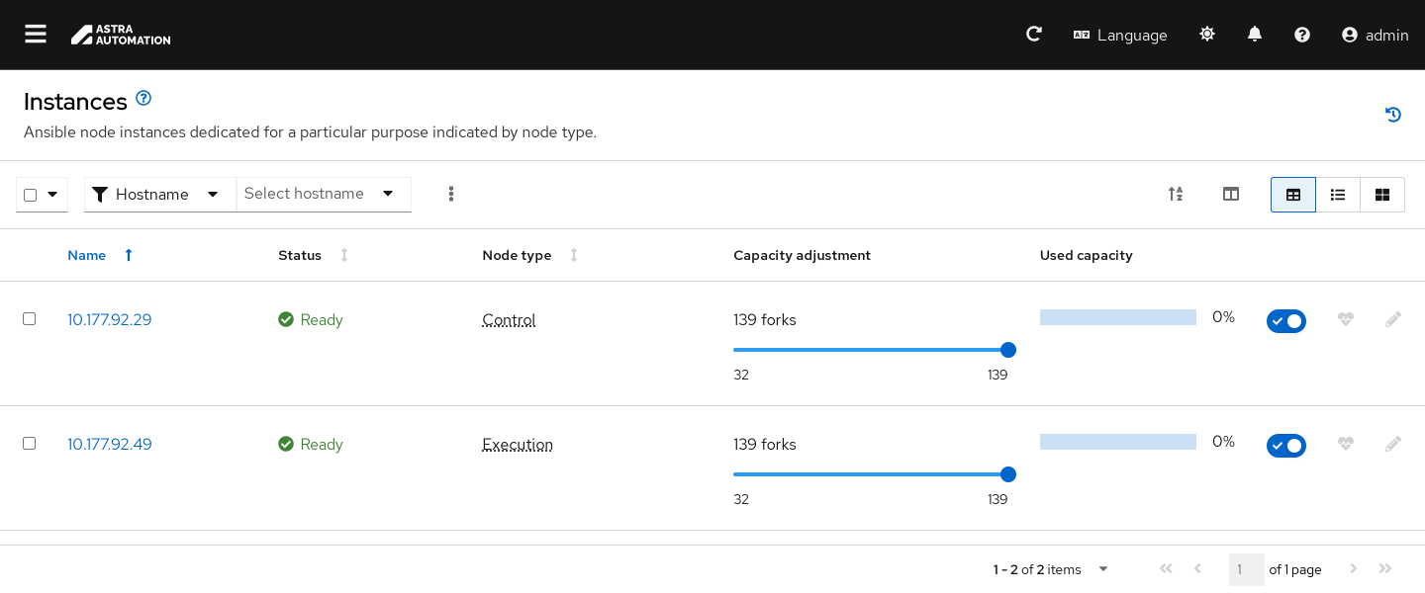Click the refresh icon in the top bar
Screen dimensions: 1425x593
coord(1034,35)
